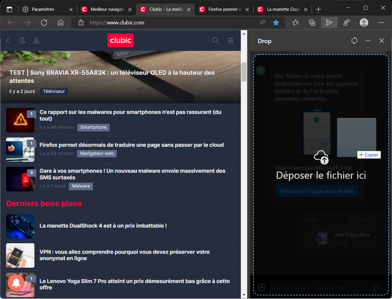Image resolution: width=392 pixels, height=299 pixels.
Task: Click the Drop panel title
Action: coord(265,41)
